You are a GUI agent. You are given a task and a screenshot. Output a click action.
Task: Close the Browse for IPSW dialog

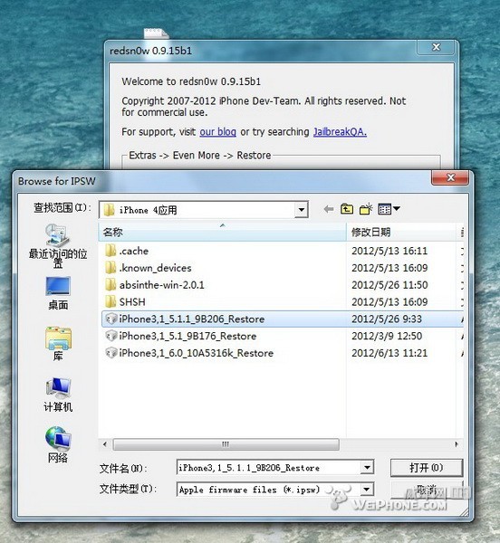[450, 177]
